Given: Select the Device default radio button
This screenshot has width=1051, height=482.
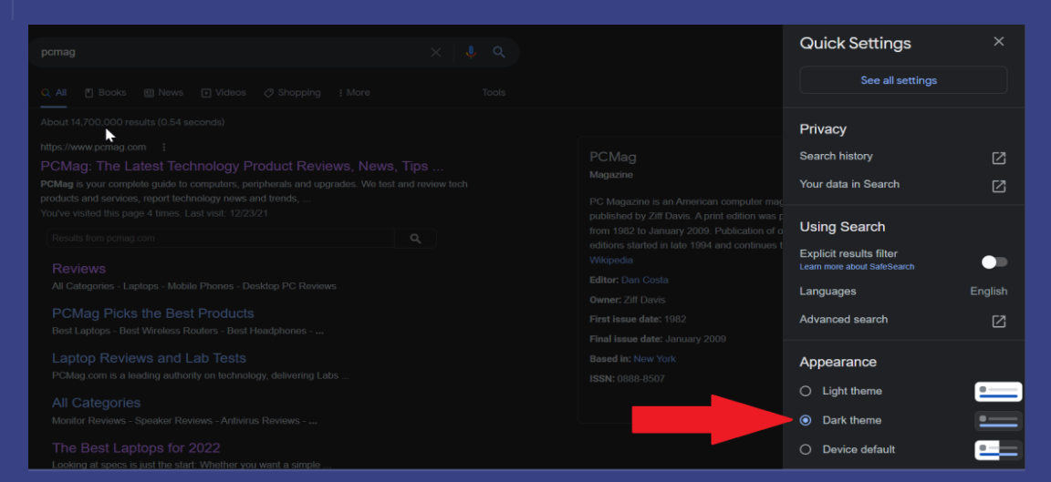Looking at the screenshot, I should coord(806,449).
